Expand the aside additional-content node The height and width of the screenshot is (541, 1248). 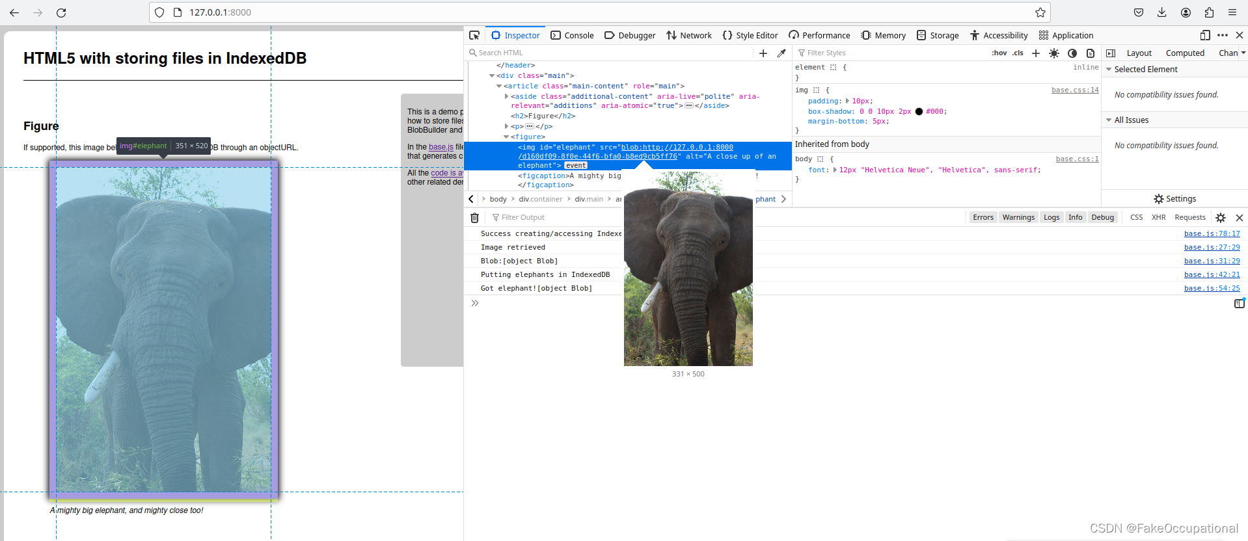click(506, 96)
